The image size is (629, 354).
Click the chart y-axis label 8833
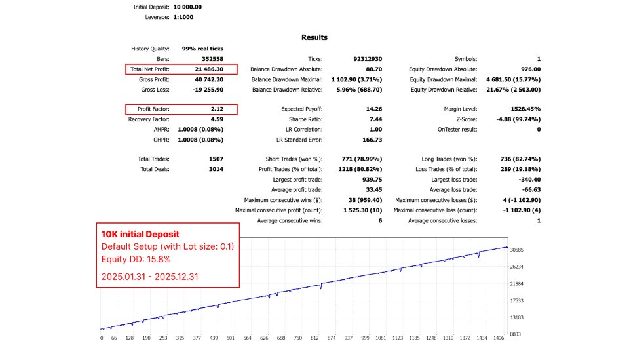tap(516, 334)
